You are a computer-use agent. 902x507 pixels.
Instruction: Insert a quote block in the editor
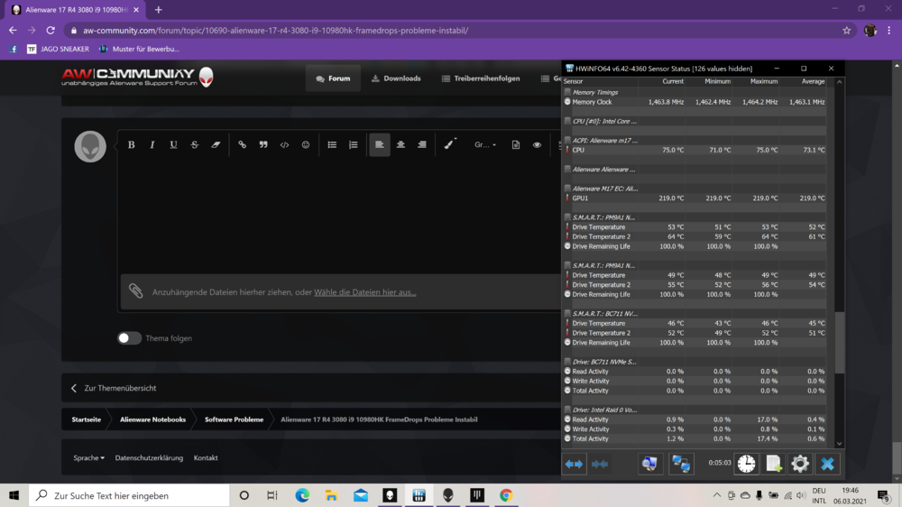(x=263, y=144)
